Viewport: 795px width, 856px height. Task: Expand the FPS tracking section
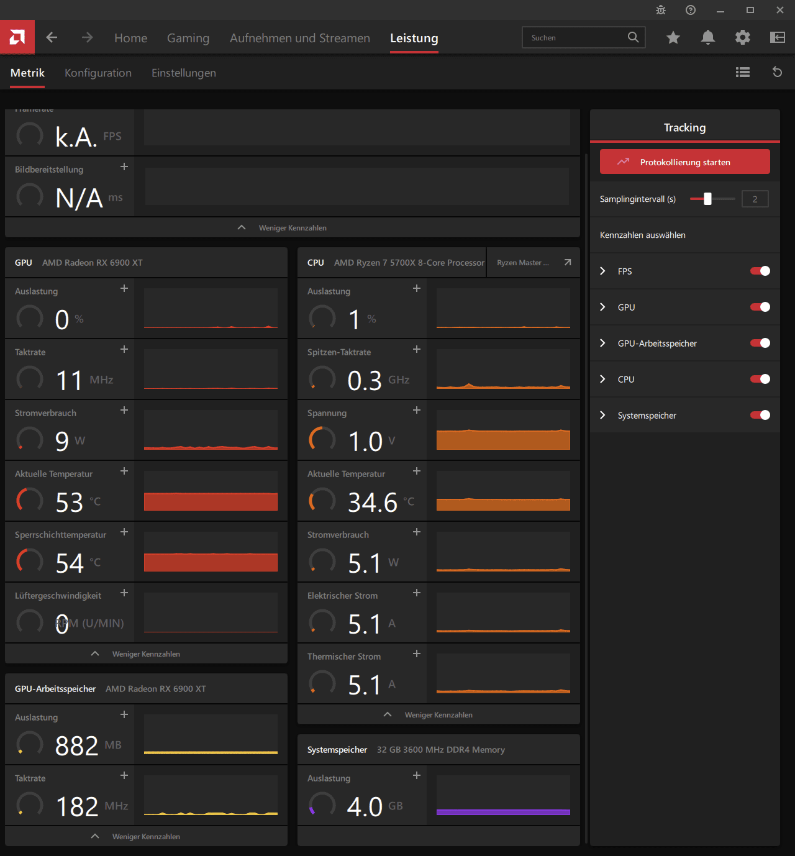coord(602,271)
